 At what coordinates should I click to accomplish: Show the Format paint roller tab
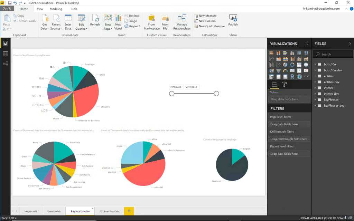point(284,85)
